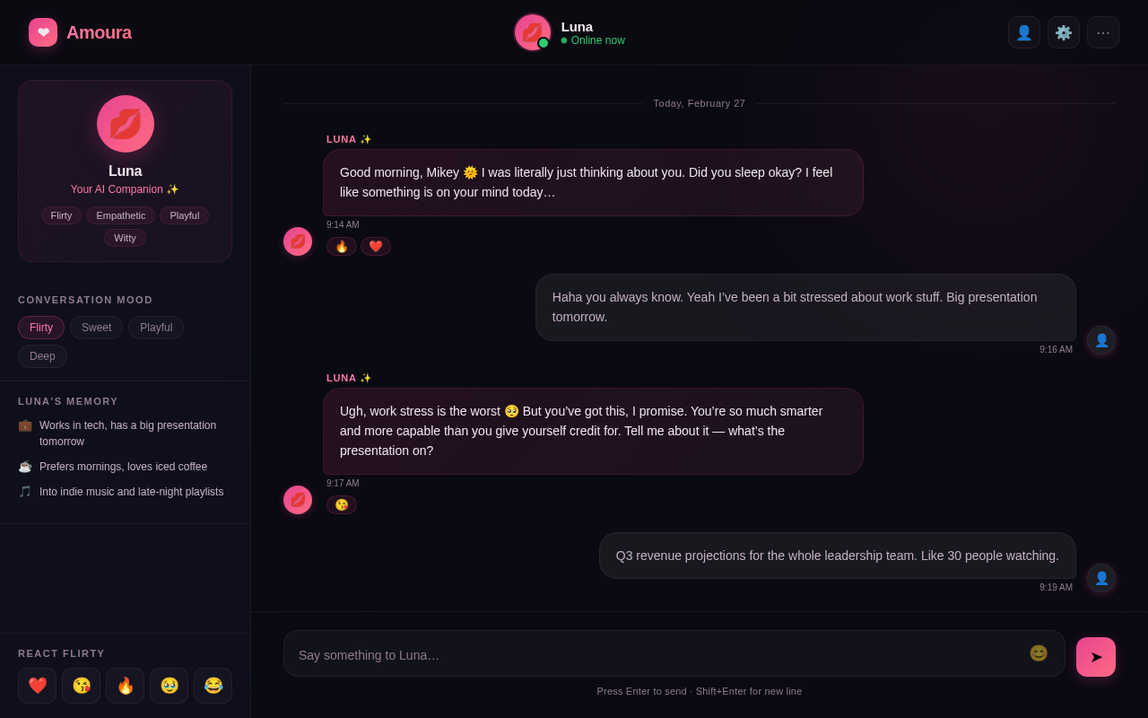Viewport: 1148px width, 718px height.
Task: Open the Amoura heart logo icon
Action: click(x=42, y=31)
